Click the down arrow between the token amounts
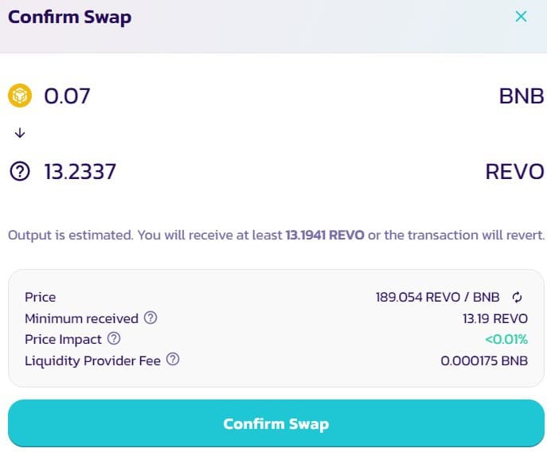Screen dimensions: 547x452 (20, 133)
